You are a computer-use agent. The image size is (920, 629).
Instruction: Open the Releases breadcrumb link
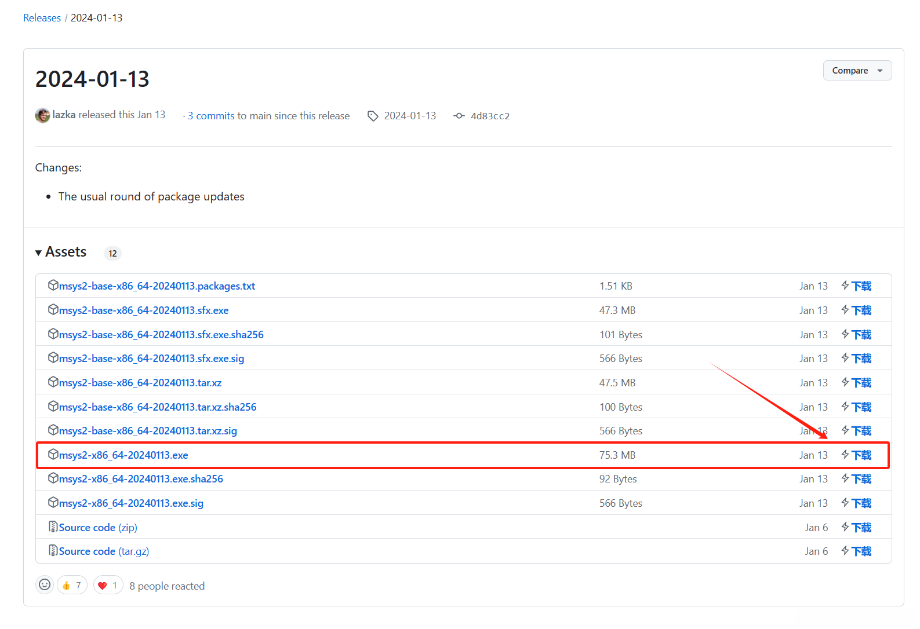[x=42, y=18]
